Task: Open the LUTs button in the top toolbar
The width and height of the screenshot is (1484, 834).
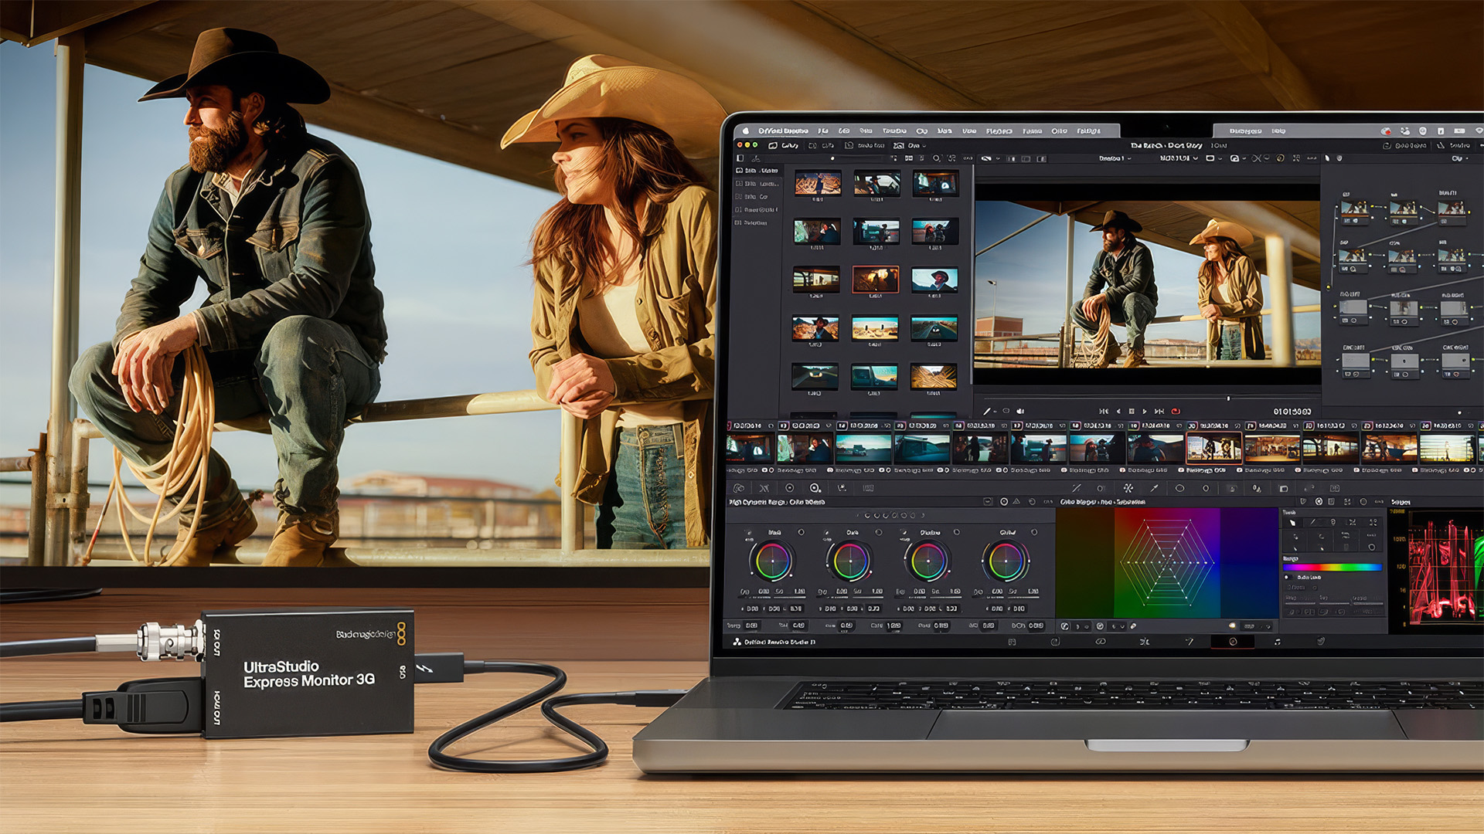Action: [822, 145]
